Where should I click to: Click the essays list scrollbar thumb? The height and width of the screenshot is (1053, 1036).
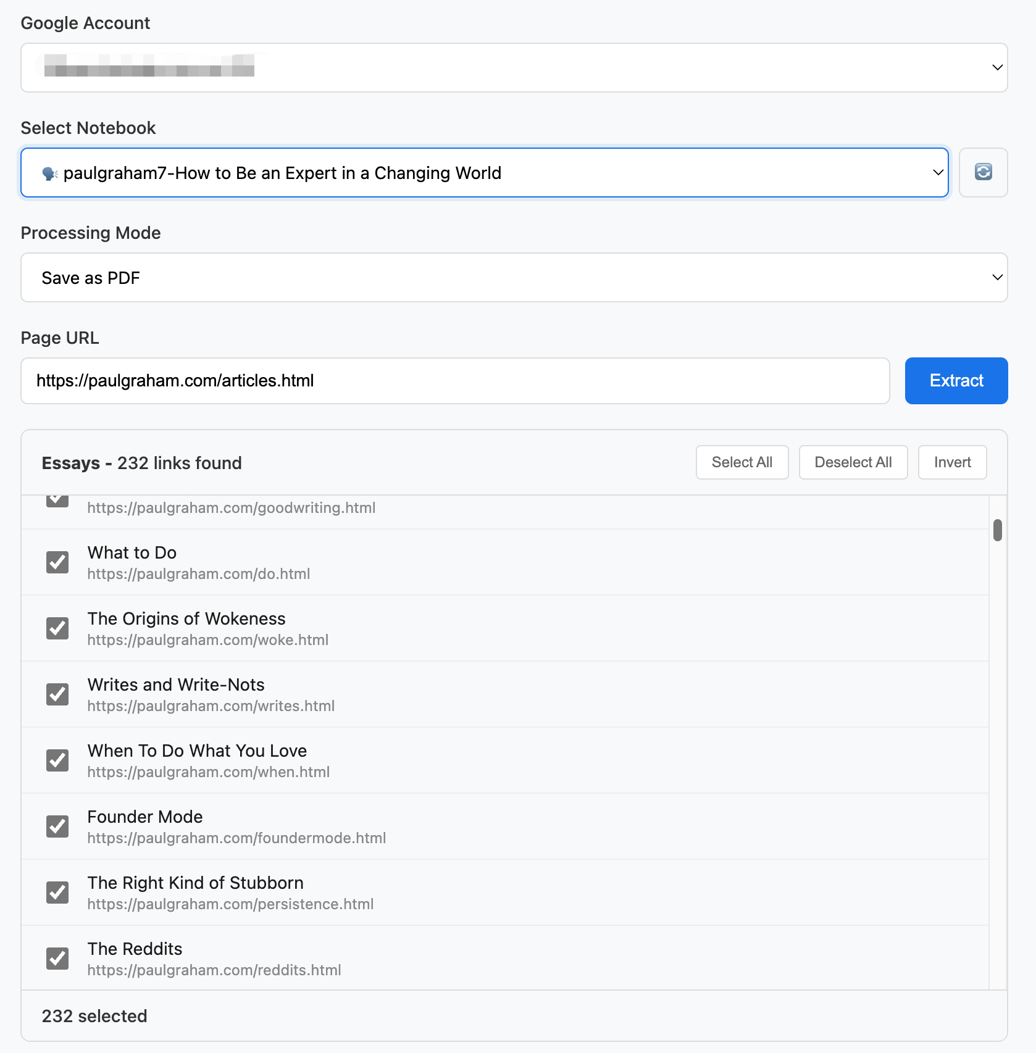coord(997,530)
